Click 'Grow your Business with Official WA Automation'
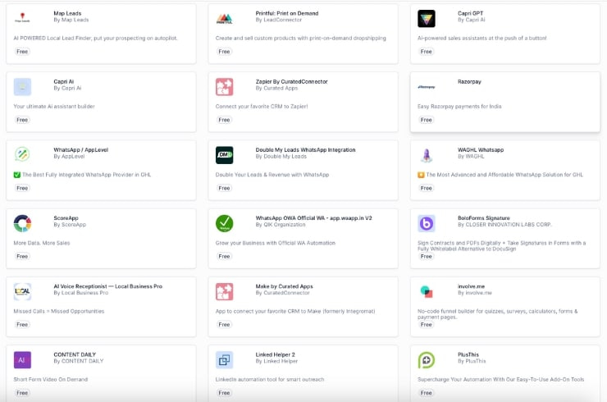The height and width of the screenshot is (402, 607). (x=276, y=243)
